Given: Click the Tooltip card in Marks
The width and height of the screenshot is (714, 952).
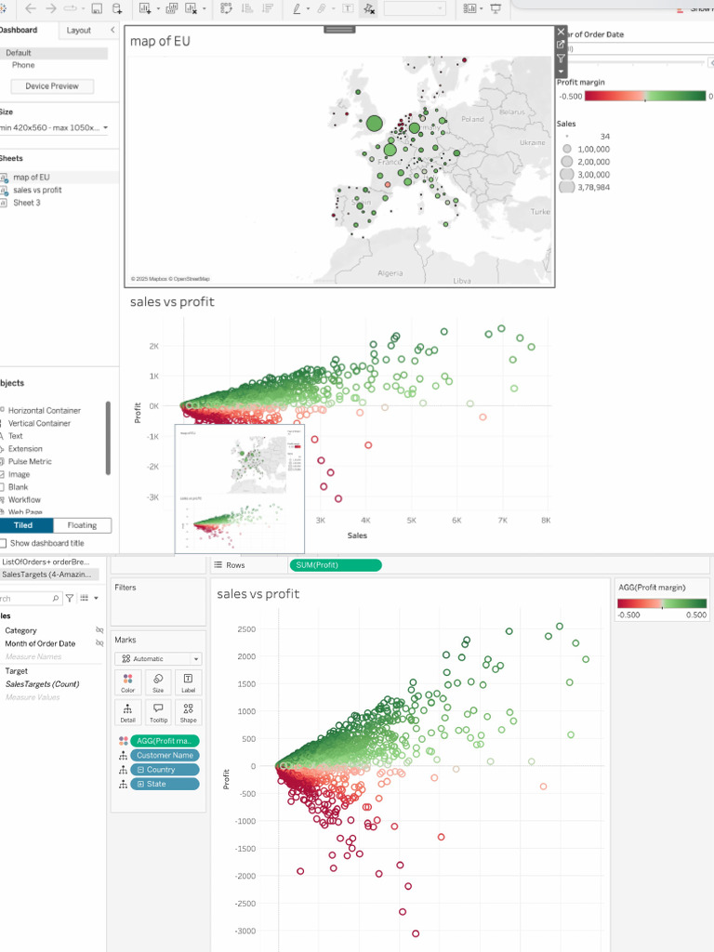Looking at the screenshot, I should (x=158, y=712).
